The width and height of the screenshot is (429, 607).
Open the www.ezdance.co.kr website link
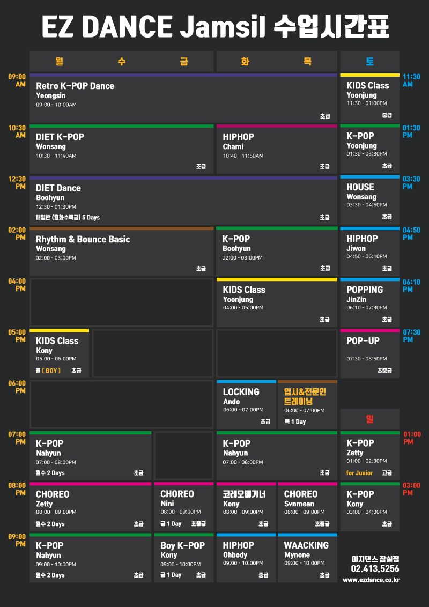pyautogui.click(x=371, y=580)
